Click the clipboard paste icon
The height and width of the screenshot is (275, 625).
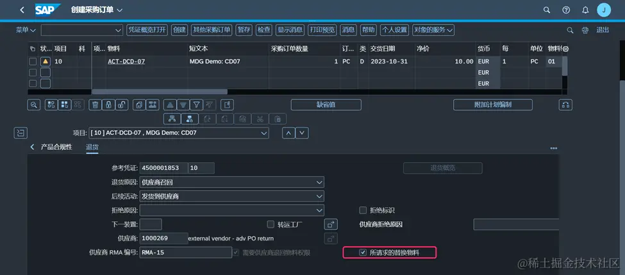click(278, 119)
